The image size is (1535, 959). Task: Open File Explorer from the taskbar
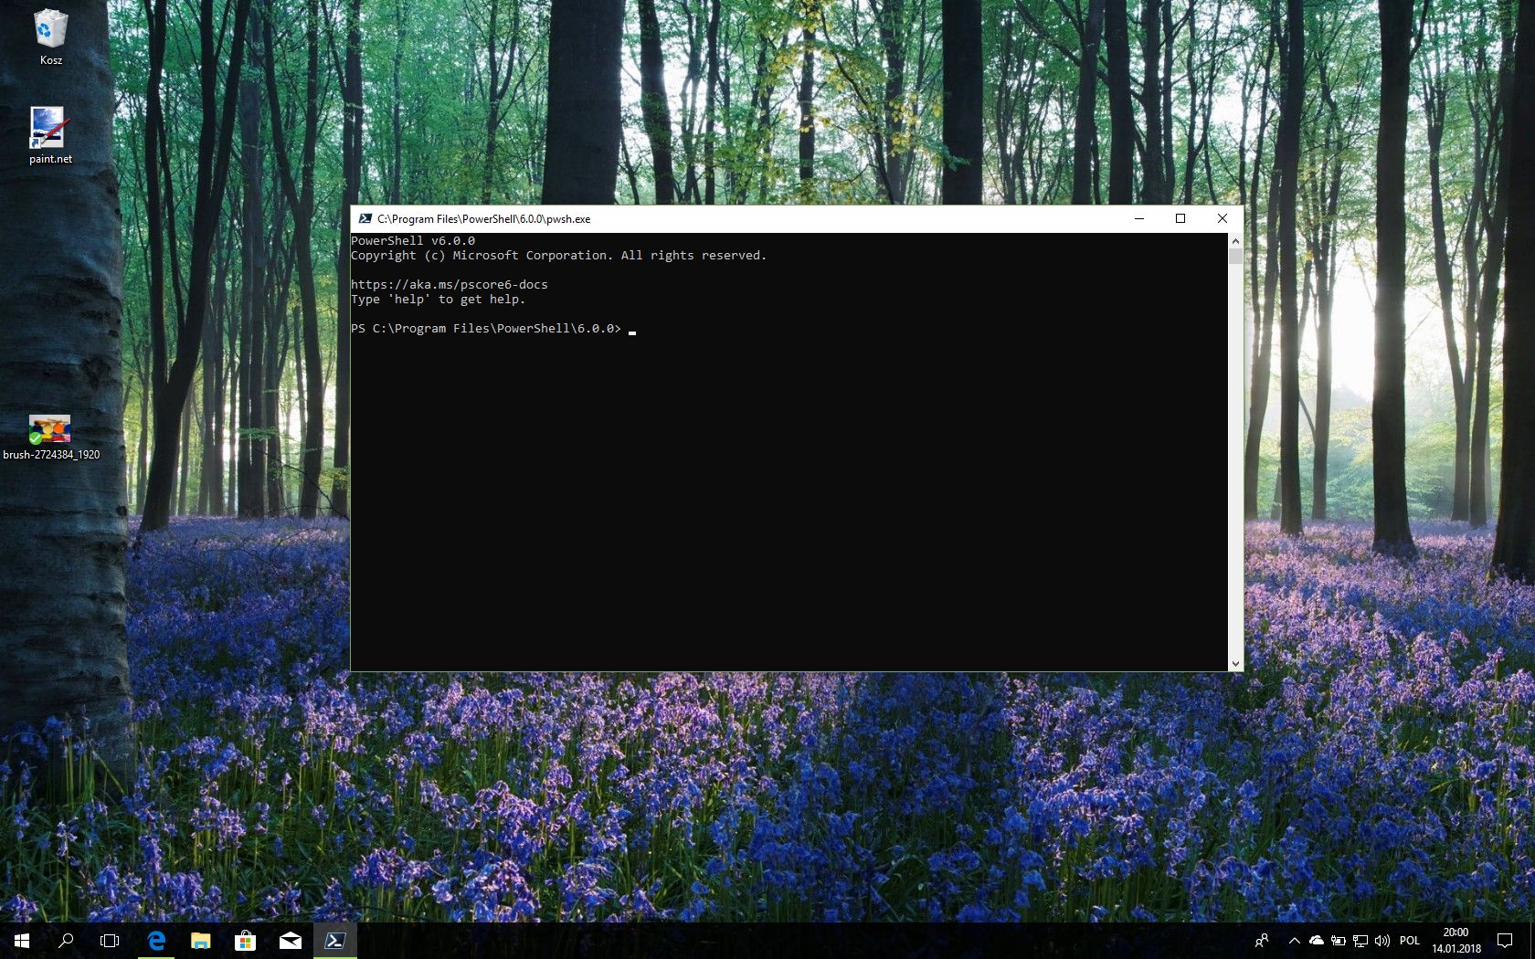[x=200, y=941]
